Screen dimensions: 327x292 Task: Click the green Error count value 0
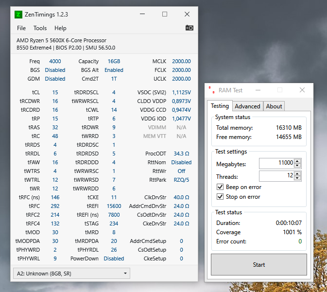coord(300,241)
